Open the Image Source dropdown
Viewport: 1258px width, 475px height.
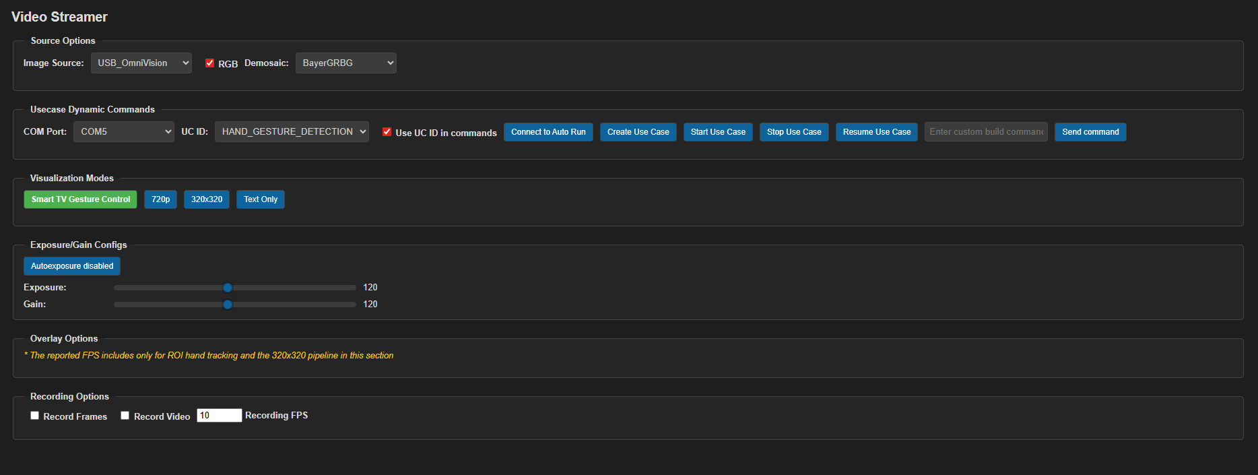141,63
